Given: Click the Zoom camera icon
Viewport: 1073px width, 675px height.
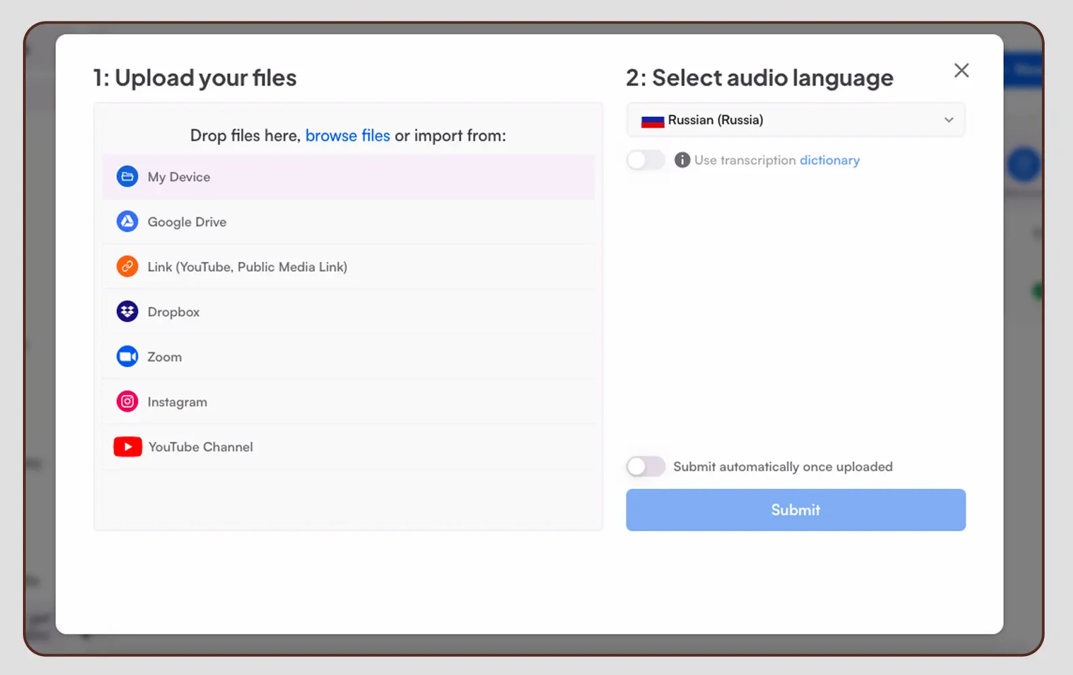Looking at the screenshot, I should (127, 356).
